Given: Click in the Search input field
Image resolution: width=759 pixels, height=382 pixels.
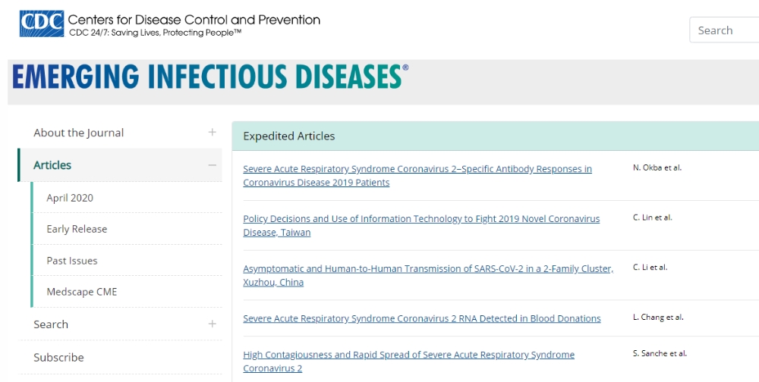Looking at the screenshot, I should pyautogui.click(x=724, y=30).
